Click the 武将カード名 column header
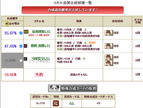143x108 pixels. coord(72,97)
